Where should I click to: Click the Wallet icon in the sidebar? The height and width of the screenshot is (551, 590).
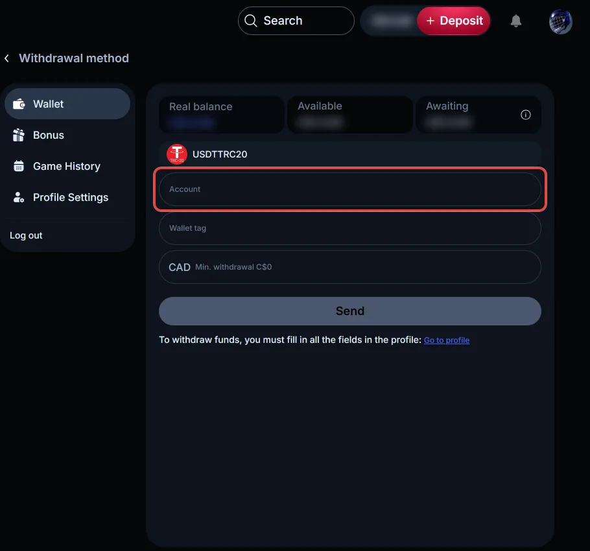[x=19, y=104]
